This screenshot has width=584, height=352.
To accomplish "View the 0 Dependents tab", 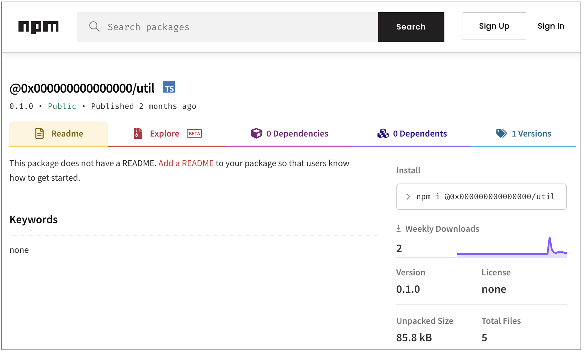I will coord(420,133).
